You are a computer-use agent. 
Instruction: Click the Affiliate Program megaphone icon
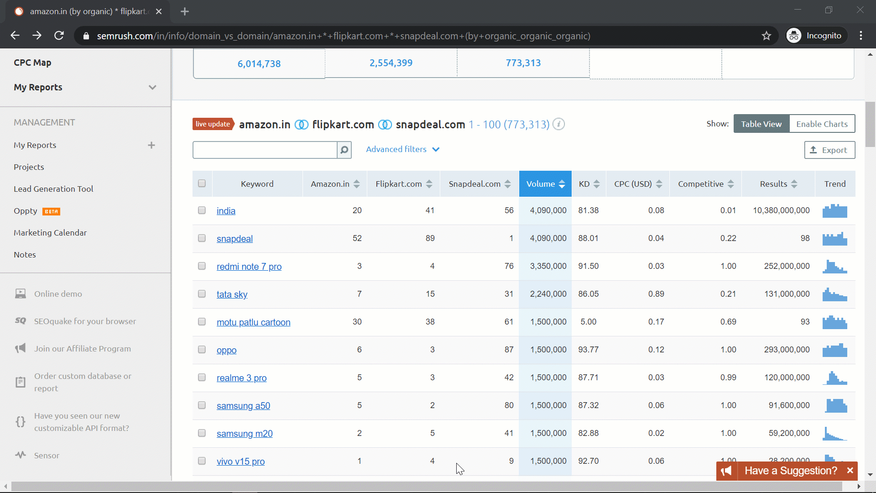point(21,348)
